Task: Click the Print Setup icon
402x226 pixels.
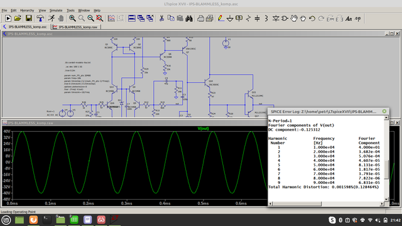Action: click(x=200, y=18)
